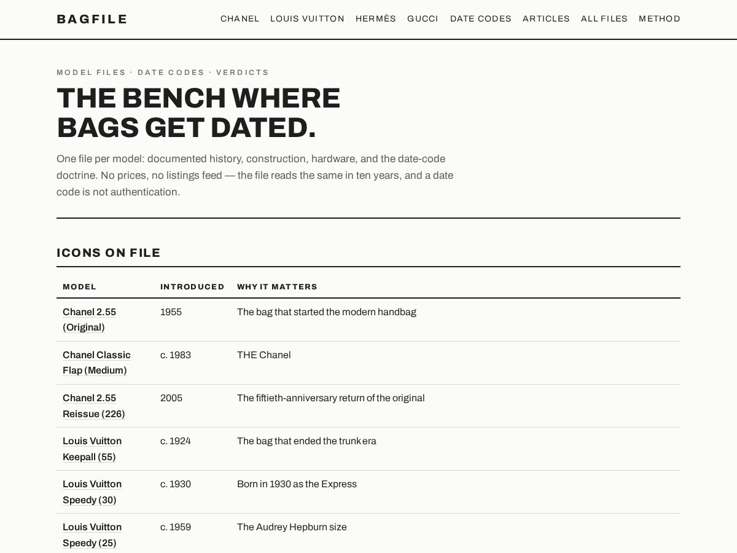The image size is (737, 553).
Task: Click the c. 1983 cell
Action: point(176,355)
